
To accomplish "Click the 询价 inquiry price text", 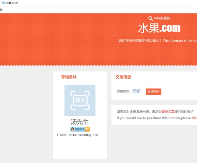I will pos(136,91).
